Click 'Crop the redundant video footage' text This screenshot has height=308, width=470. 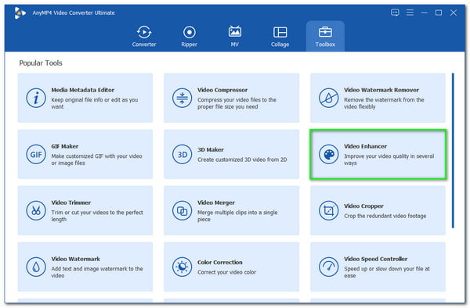coord(385,216)
